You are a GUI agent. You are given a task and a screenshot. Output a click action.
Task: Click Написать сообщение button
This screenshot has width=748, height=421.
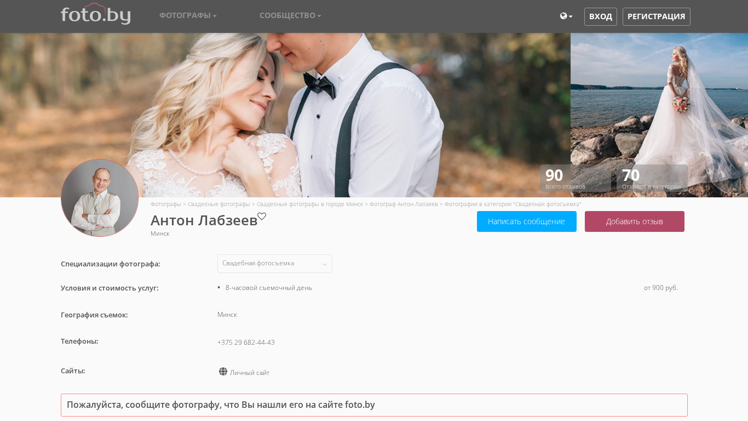point(527,221)
